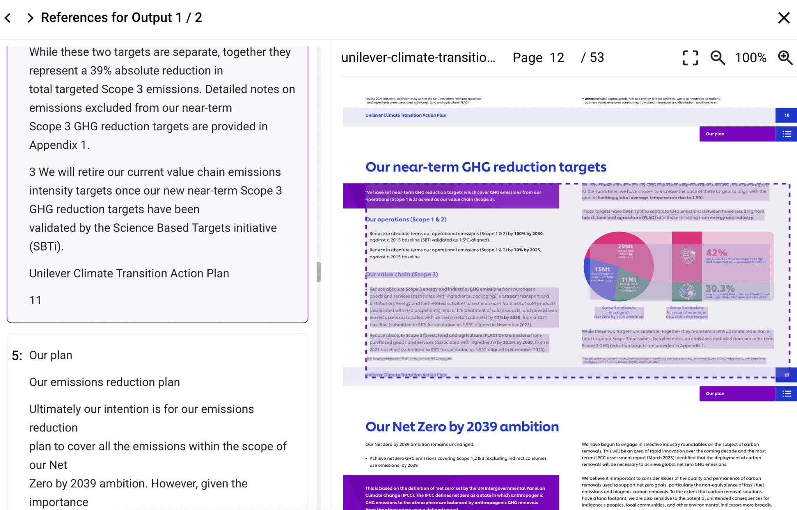This screenshot has height=510, width=797.
Task: Click the '11' page line in the reference list
Action: tap(35, 300)
